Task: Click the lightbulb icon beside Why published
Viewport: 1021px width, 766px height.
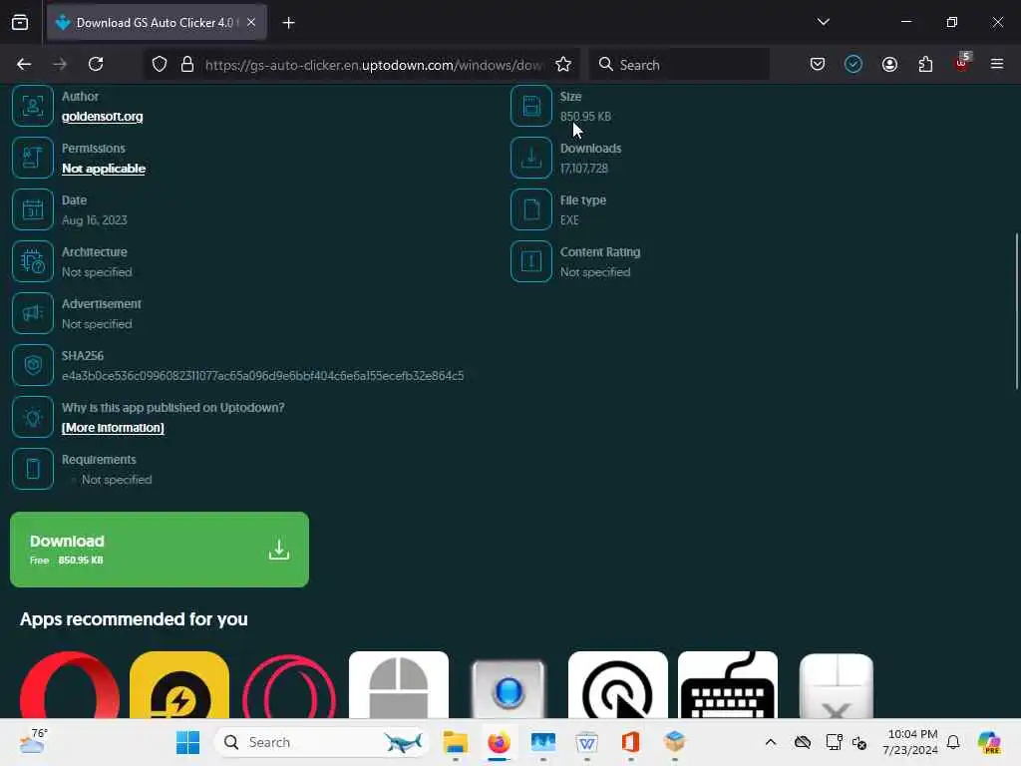Action: (x=33, y=417)
